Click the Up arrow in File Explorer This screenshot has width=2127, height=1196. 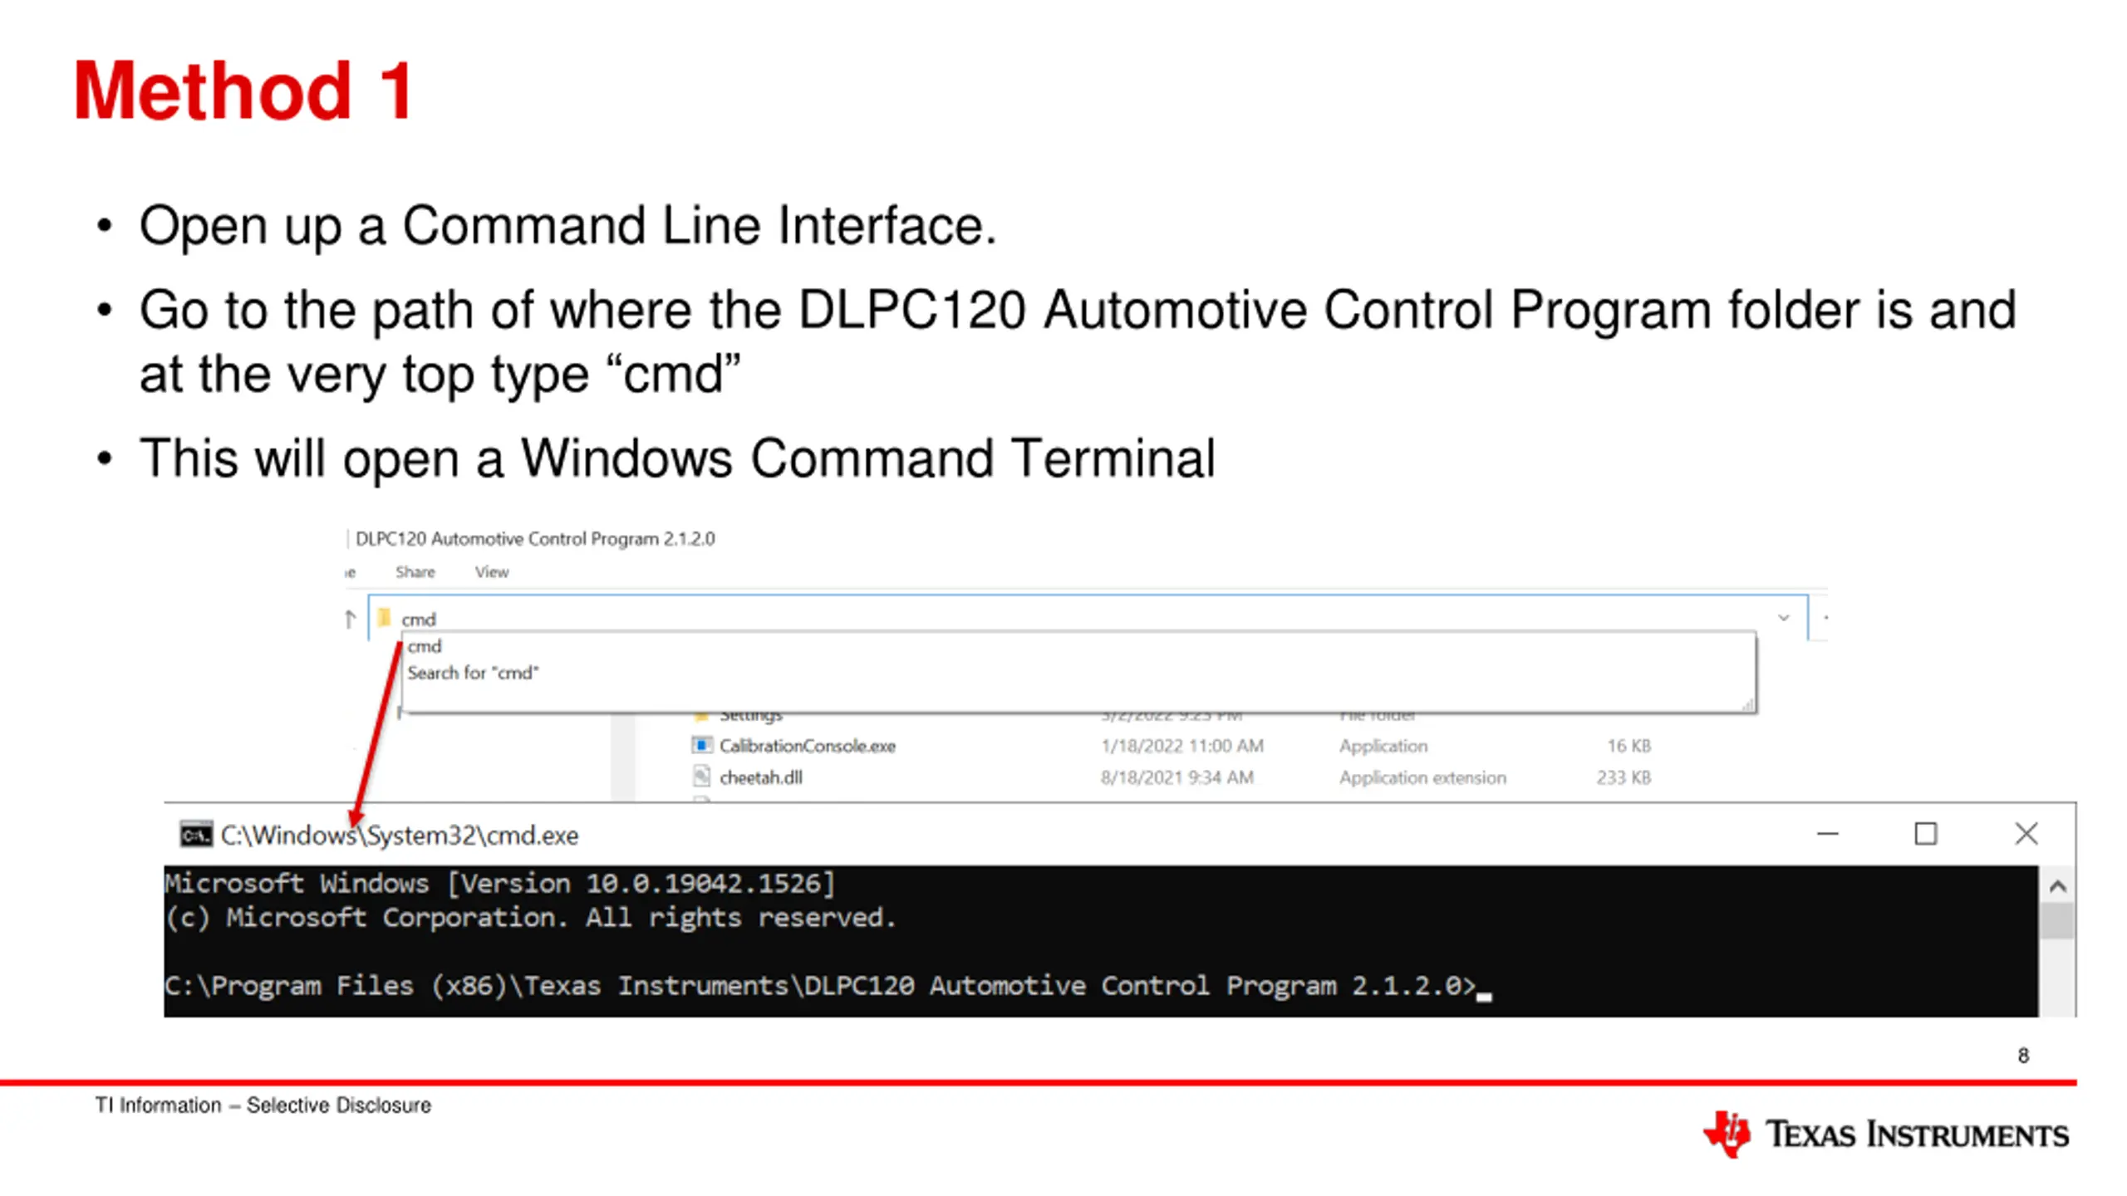(350, 619)
